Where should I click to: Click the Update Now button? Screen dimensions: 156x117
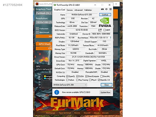click(x=105, y=92)
